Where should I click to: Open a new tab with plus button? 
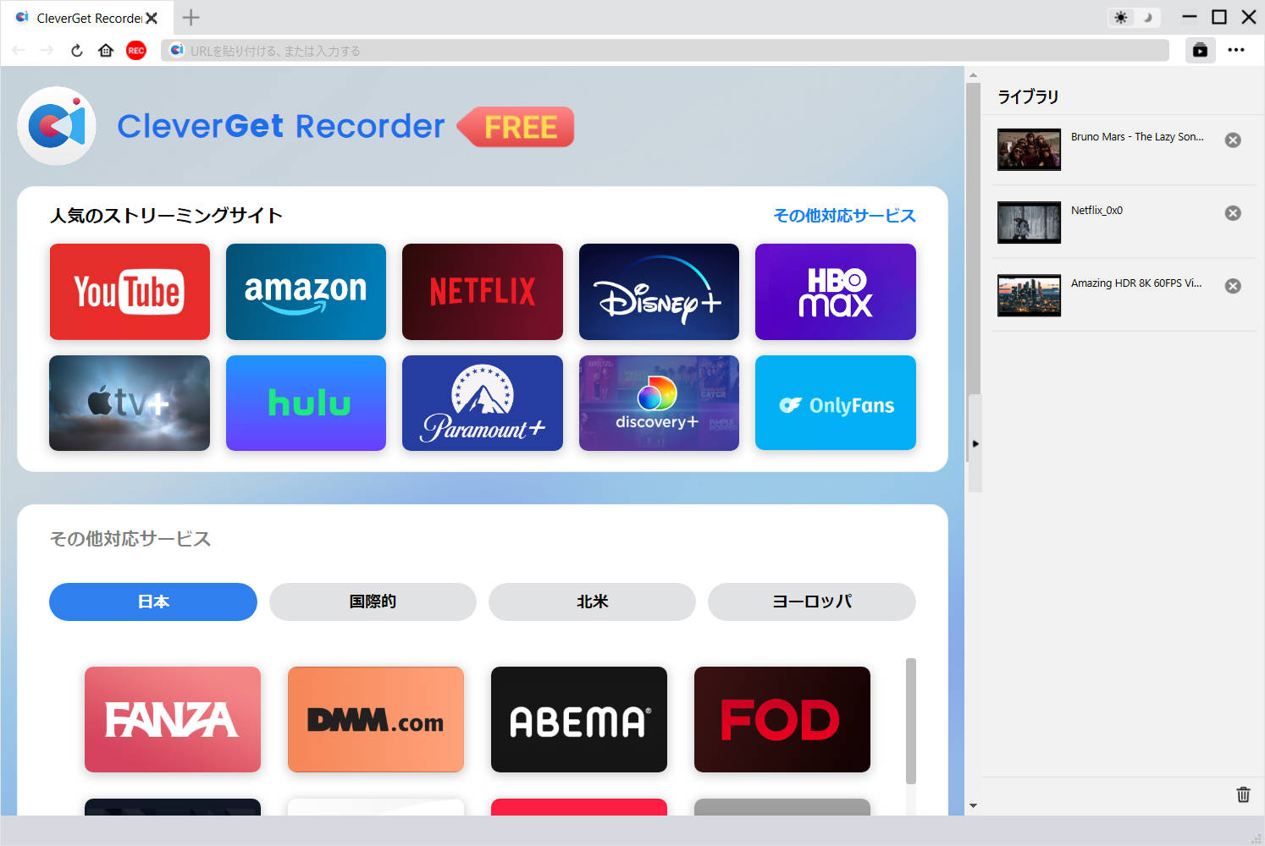click(191, 18)
